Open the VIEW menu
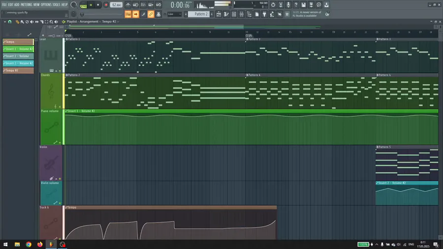 tap(36, 4)
